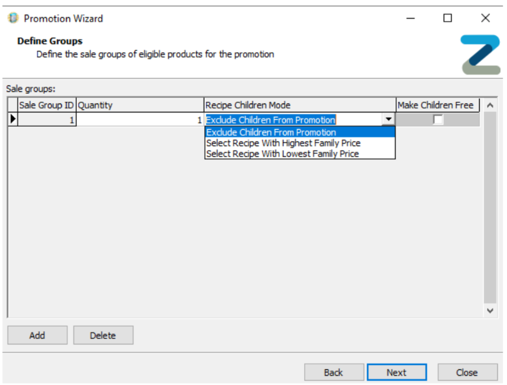507x385 pixels.
Task: Go to the Next wizard step
Action: click(x=397, y=372)
